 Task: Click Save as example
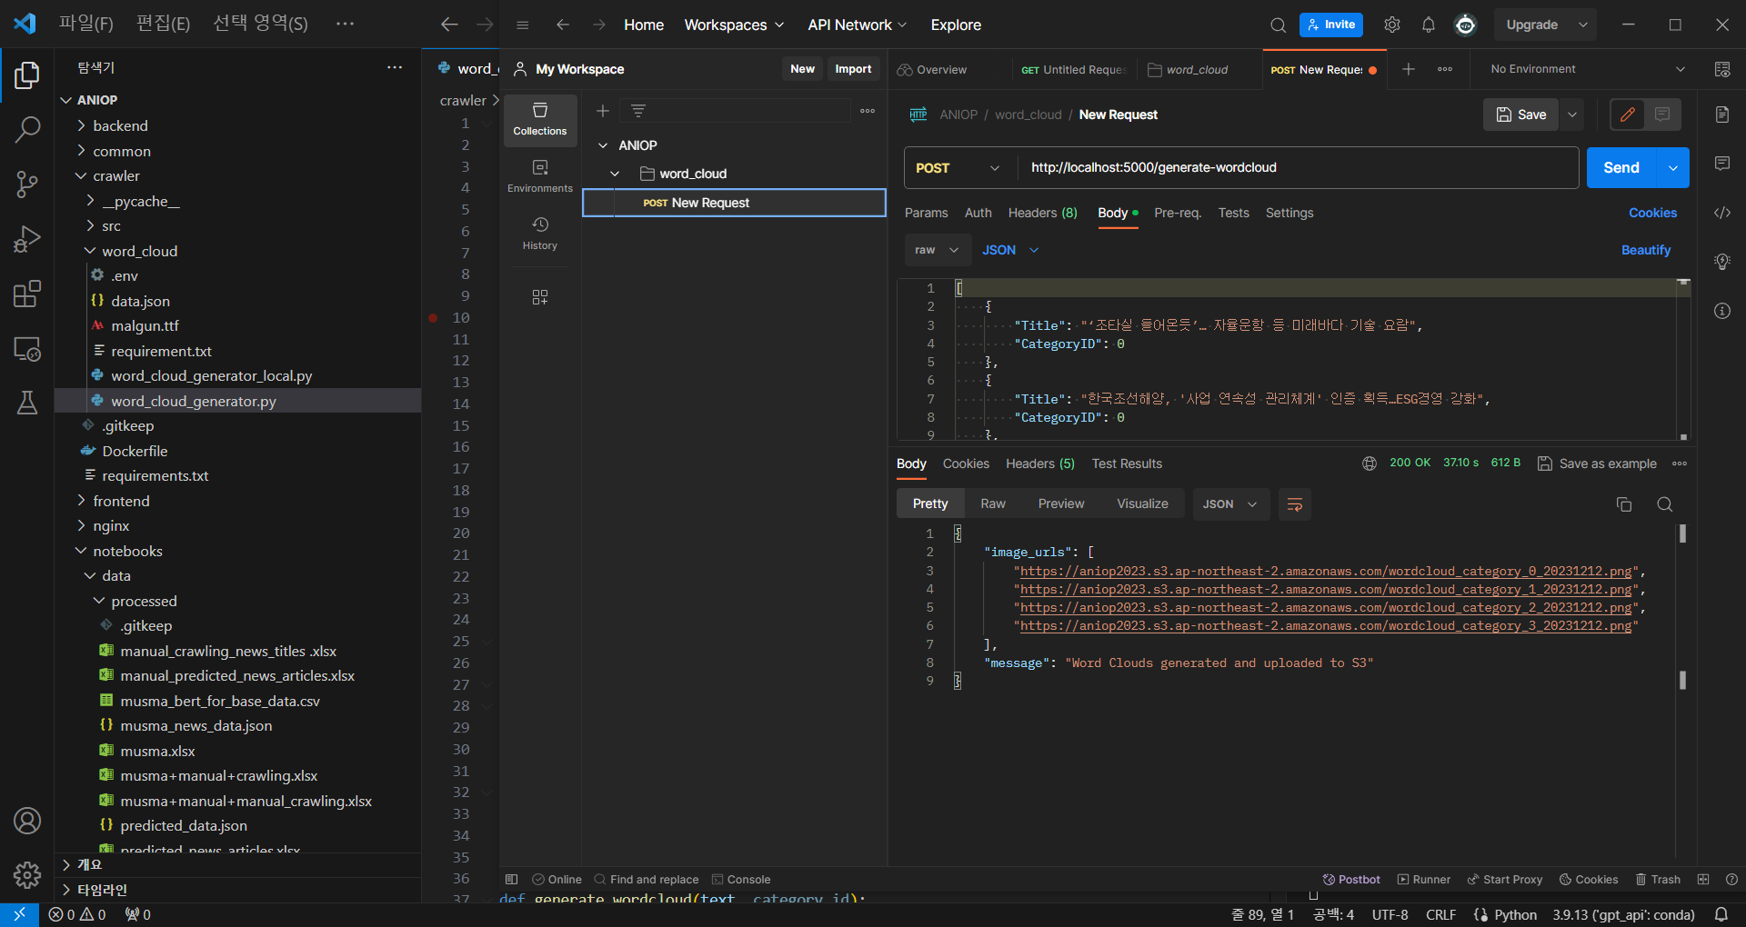[1597, 463]
